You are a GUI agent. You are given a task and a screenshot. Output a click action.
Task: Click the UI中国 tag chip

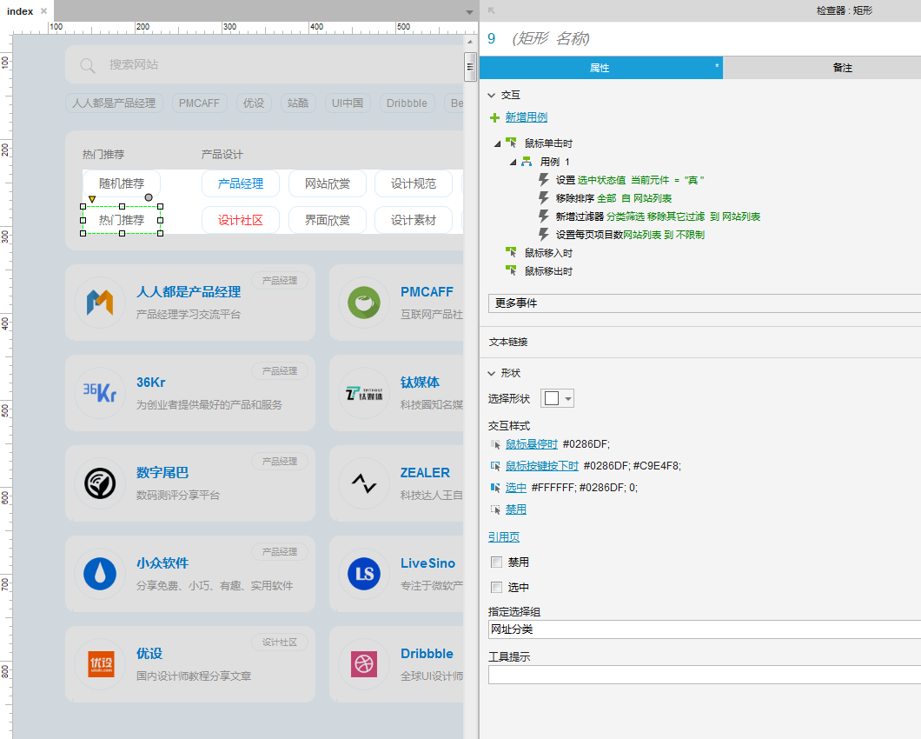[348, 103]
